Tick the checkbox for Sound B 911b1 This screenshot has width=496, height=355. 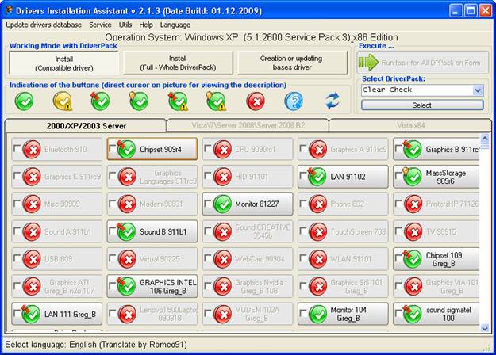point(113,232)
